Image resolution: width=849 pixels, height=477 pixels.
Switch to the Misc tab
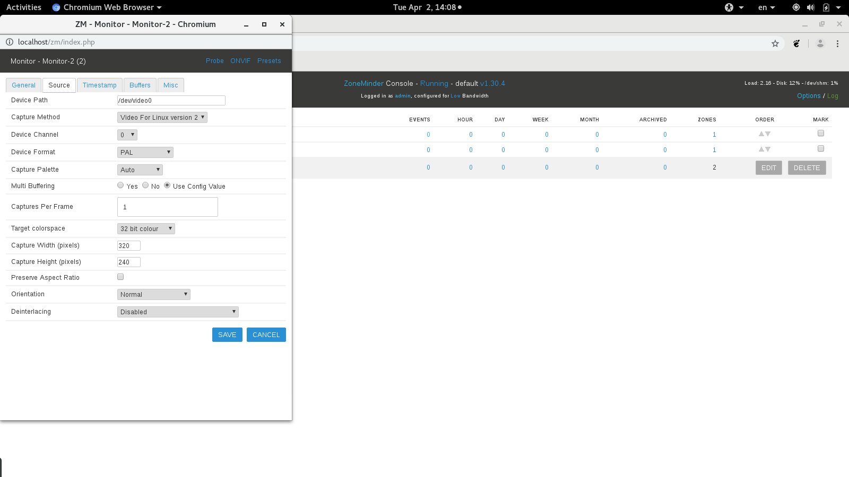171,85
